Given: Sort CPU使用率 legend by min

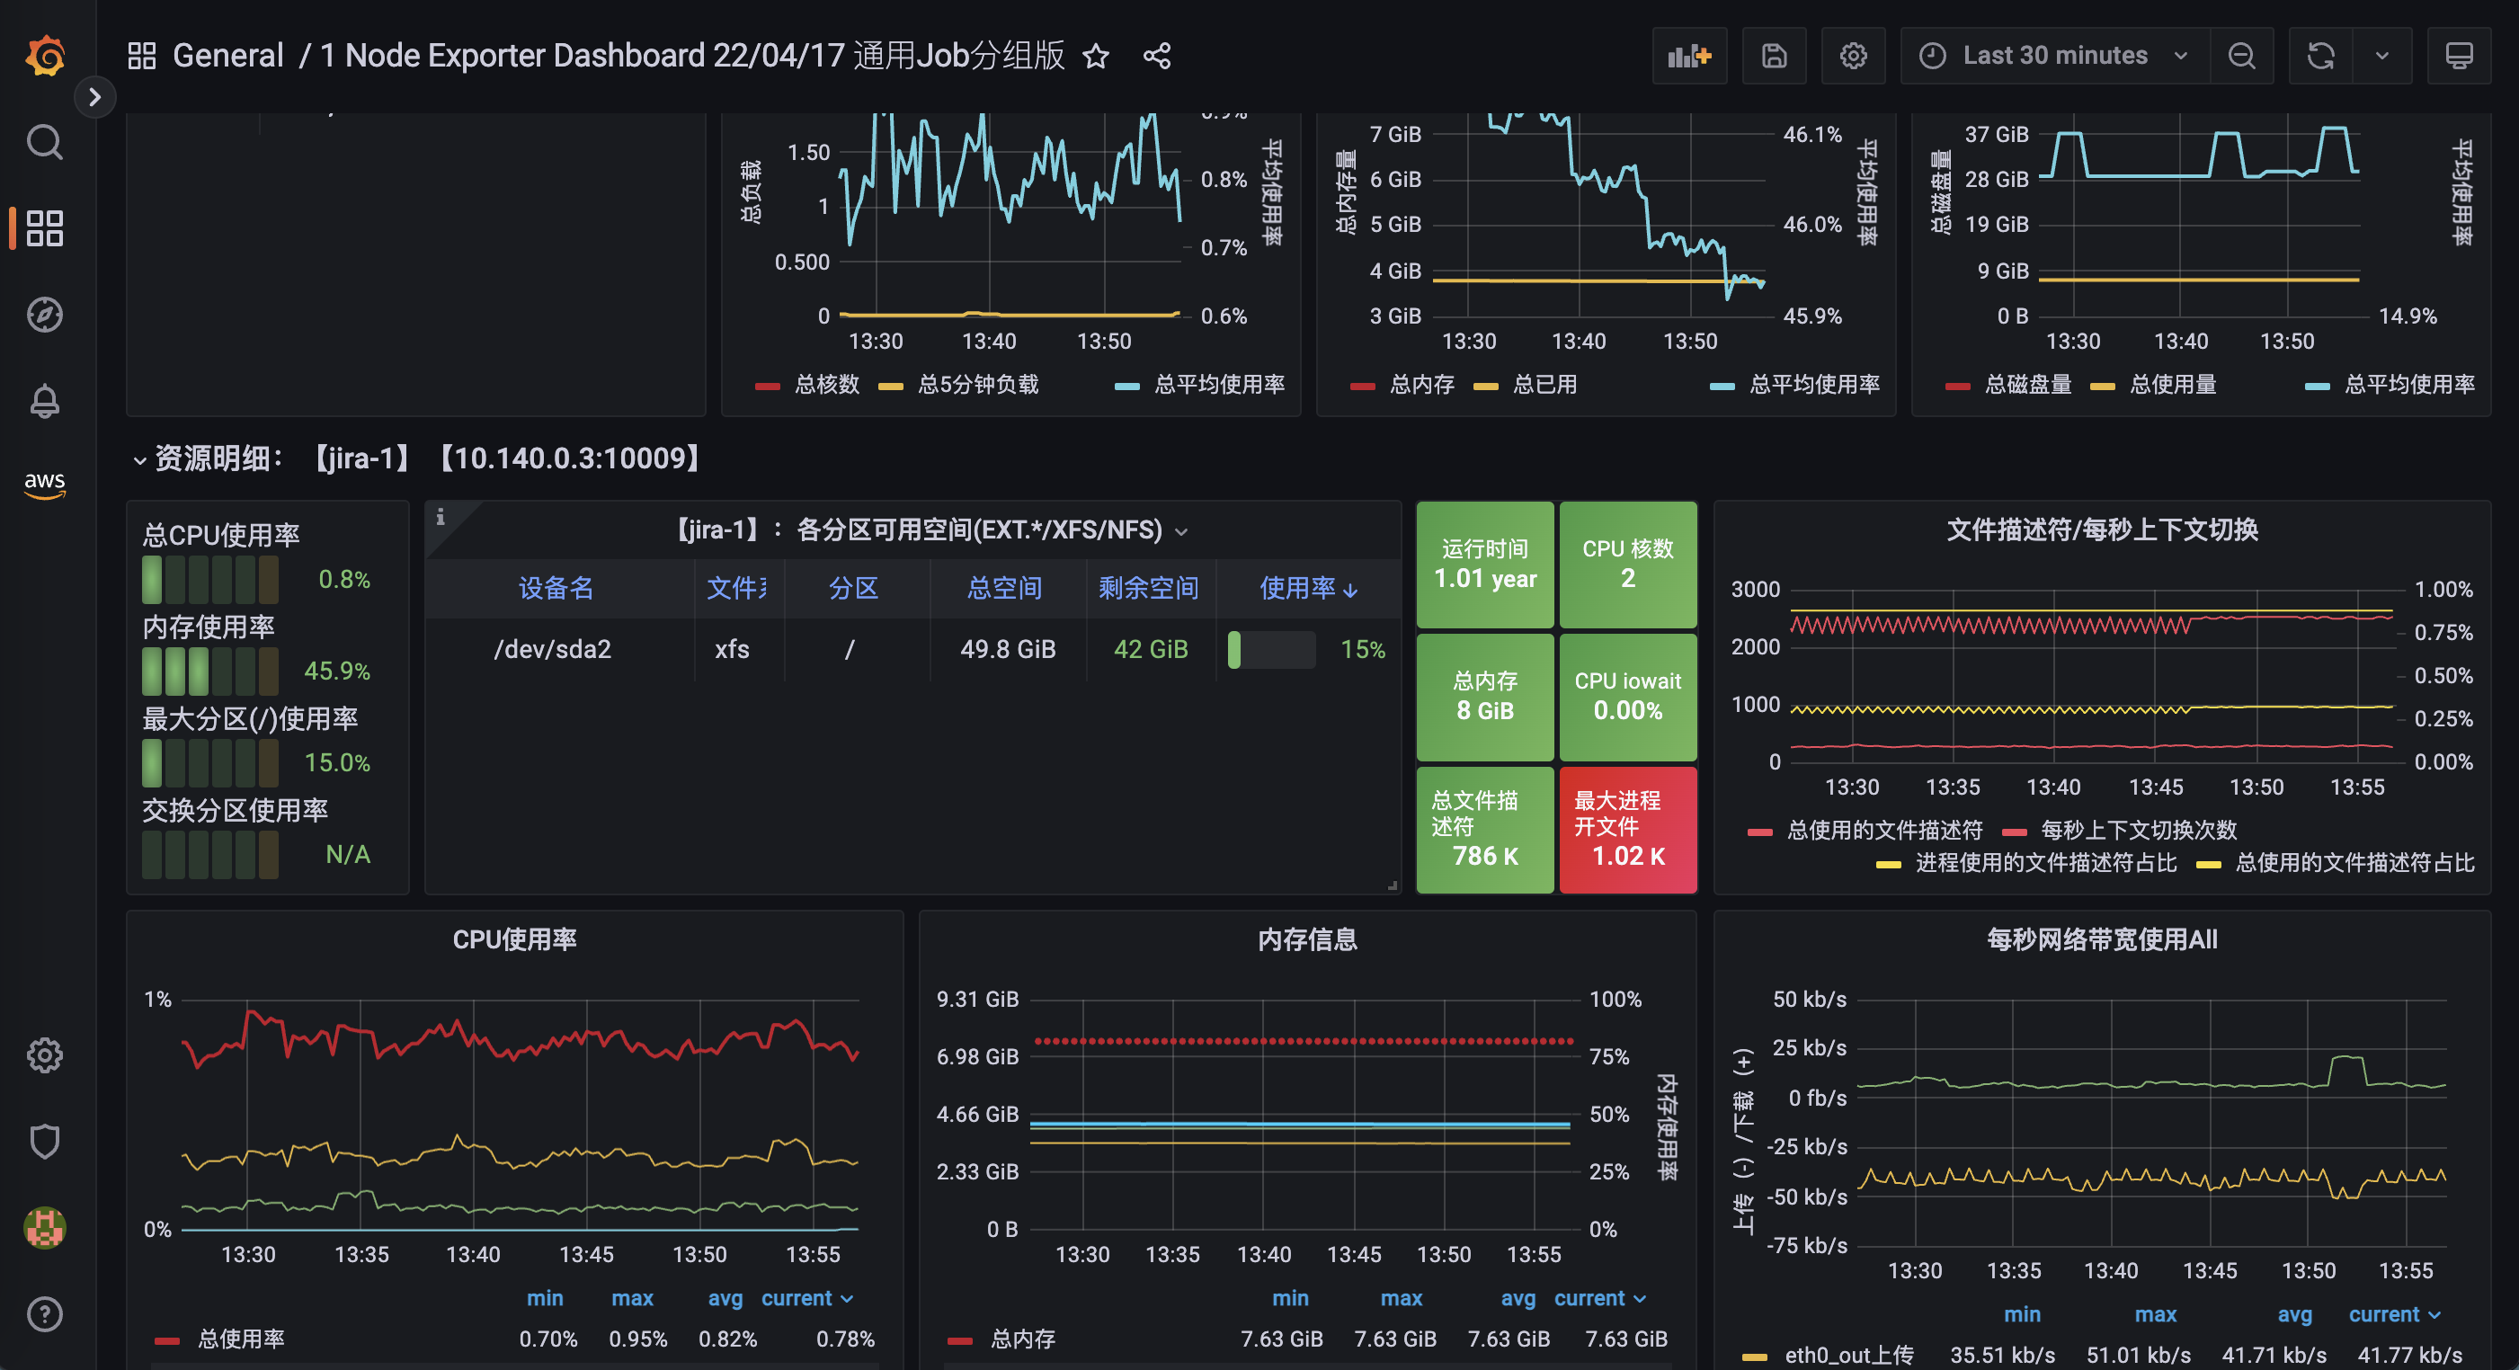Looking at the screenshot, I should click(545, 1299).
